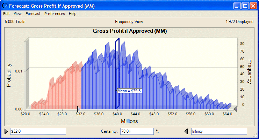Viewport: 259px width, 139px height.
Task: Click the 4,972 Displayed text
Action: (x=239, y=22)
